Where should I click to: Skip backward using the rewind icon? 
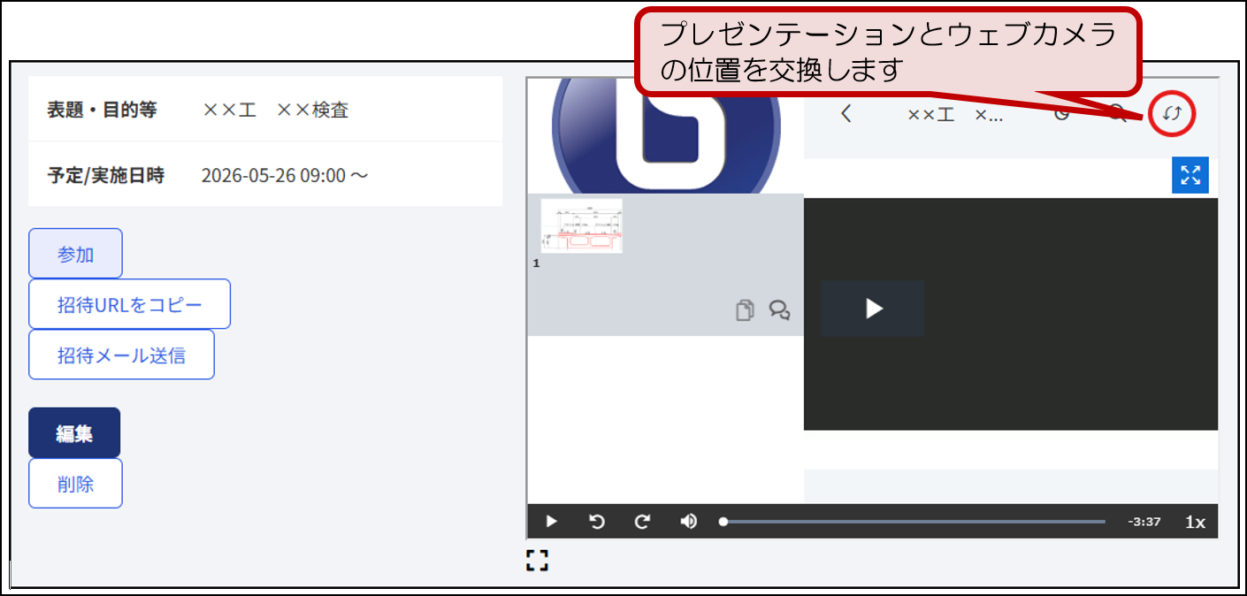pos(597,522)
